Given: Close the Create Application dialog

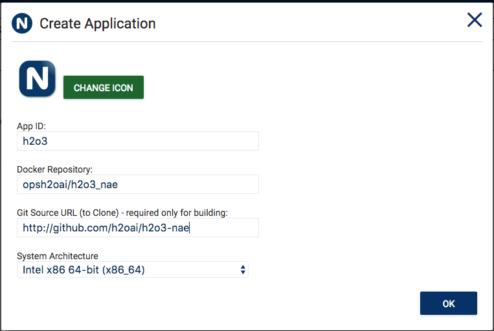Looking at the screenshot, I should click(475, 21).
